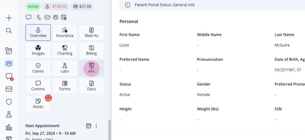Viewport: 305px width, 140px height.
Task: Open the schedule calendar icon in the sidebar
Action: (x=9, y=51)
